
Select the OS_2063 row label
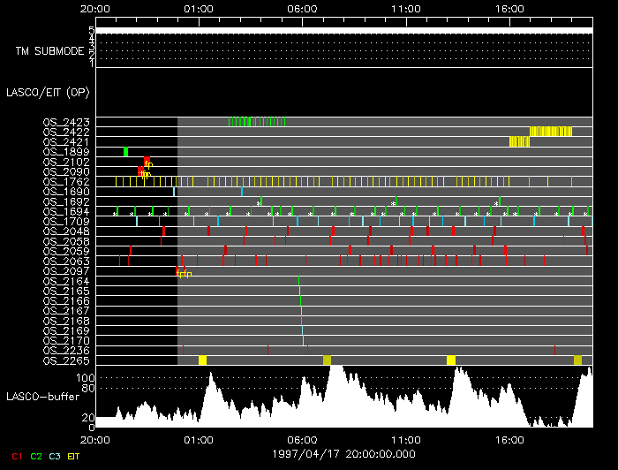point(65,261)
